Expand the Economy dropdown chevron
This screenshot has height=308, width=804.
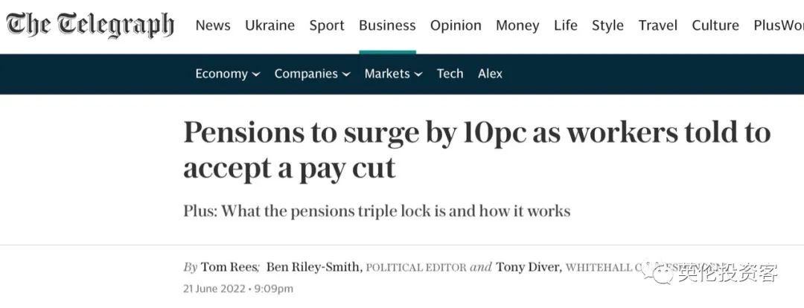[x=256, y=74]
